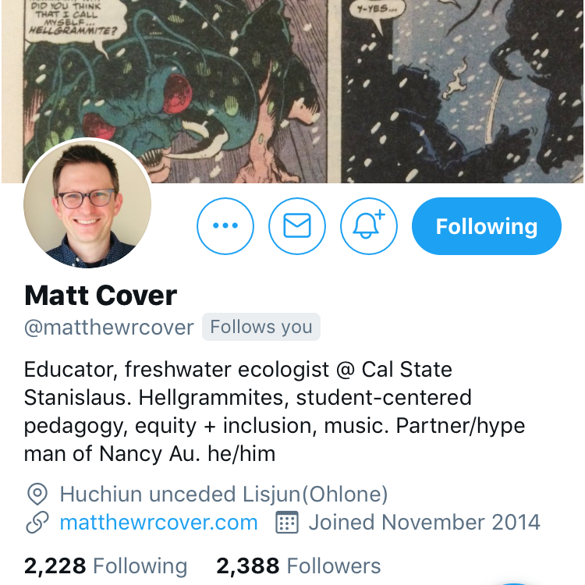View the 2,228 Following list
This screenshot has height=585, width=585.
pos(105,566)
